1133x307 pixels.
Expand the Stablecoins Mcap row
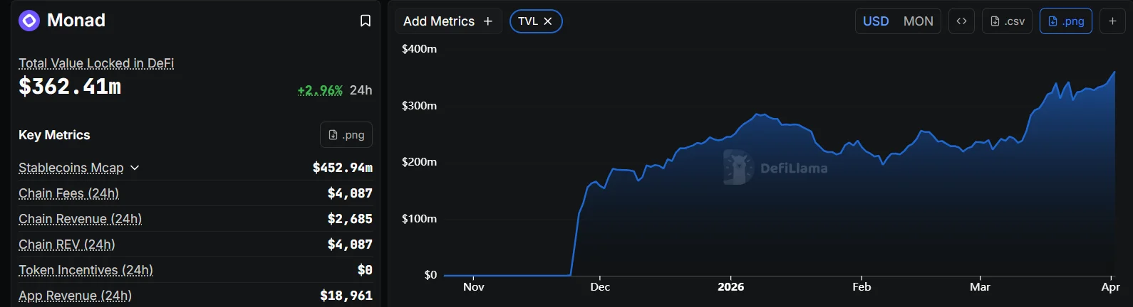pos(135,168)
